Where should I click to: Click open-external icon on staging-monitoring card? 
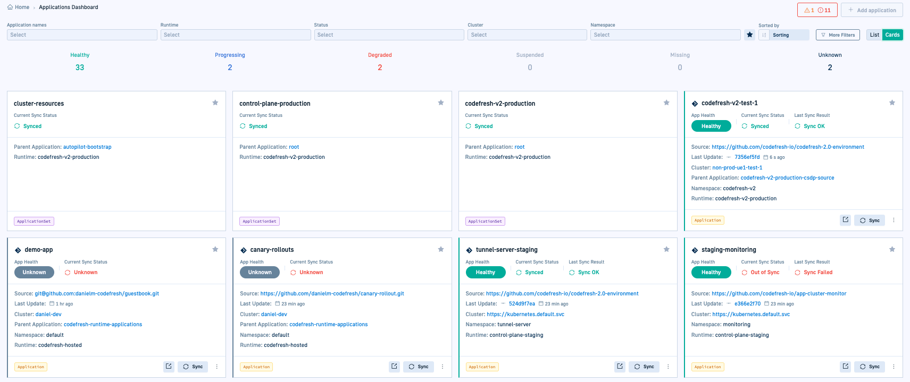845,367
